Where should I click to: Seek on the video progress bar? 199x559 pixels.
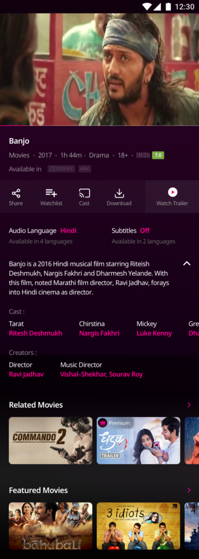[x=100, y=126]
